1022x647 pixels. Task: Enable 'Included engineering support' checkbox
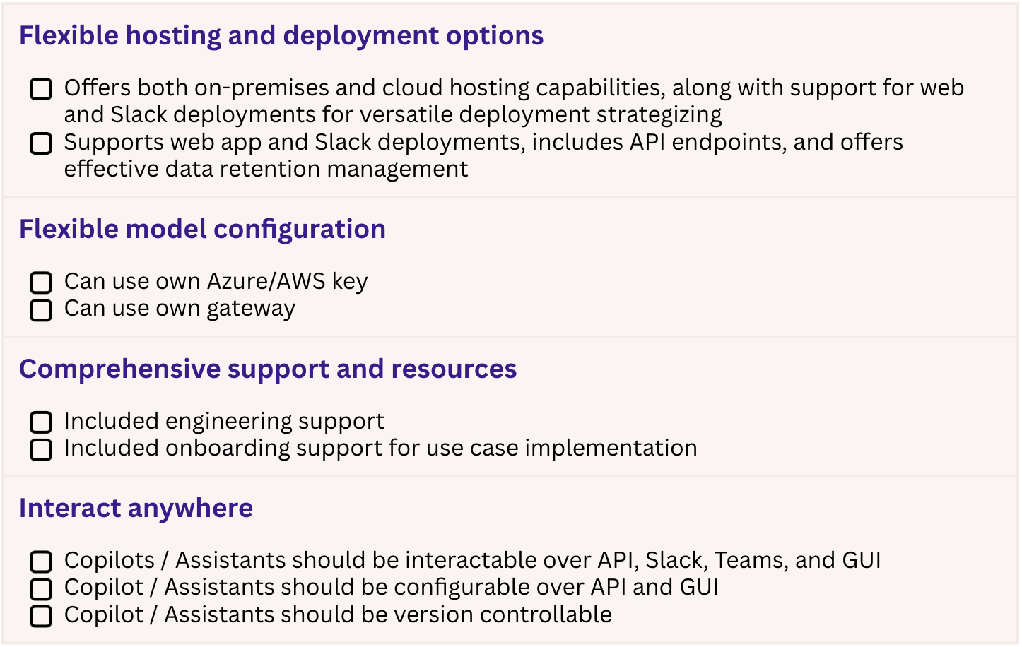(41, 422)
